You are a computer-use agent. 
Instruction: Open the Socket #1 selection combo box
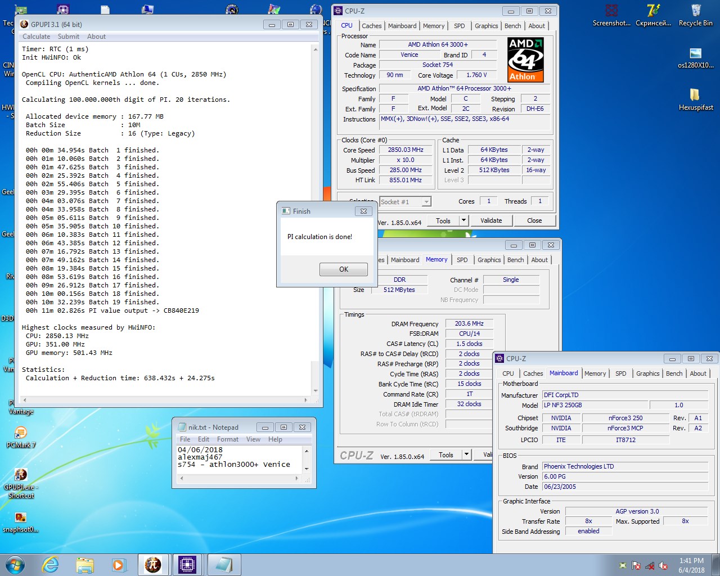(x=405, y=201)
